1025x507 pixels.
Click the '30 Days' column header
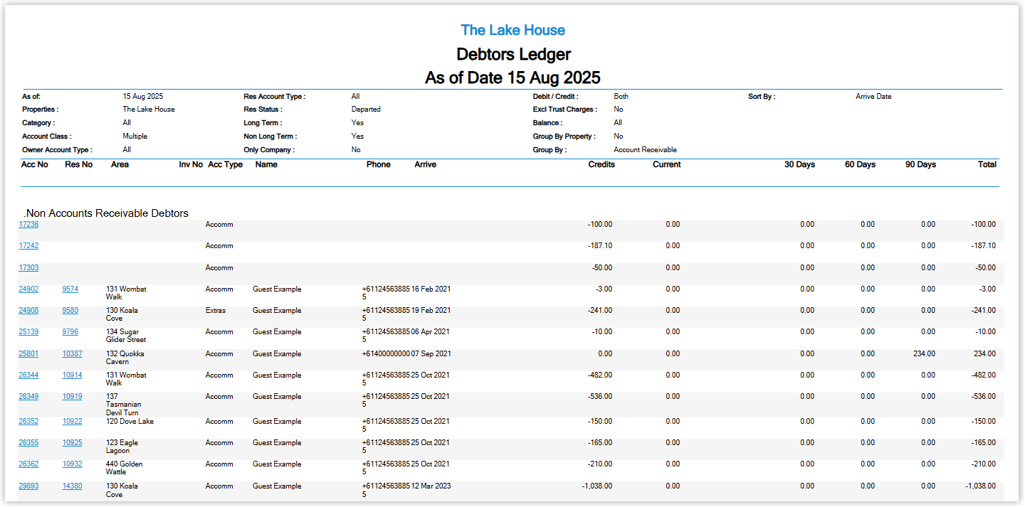800,165
